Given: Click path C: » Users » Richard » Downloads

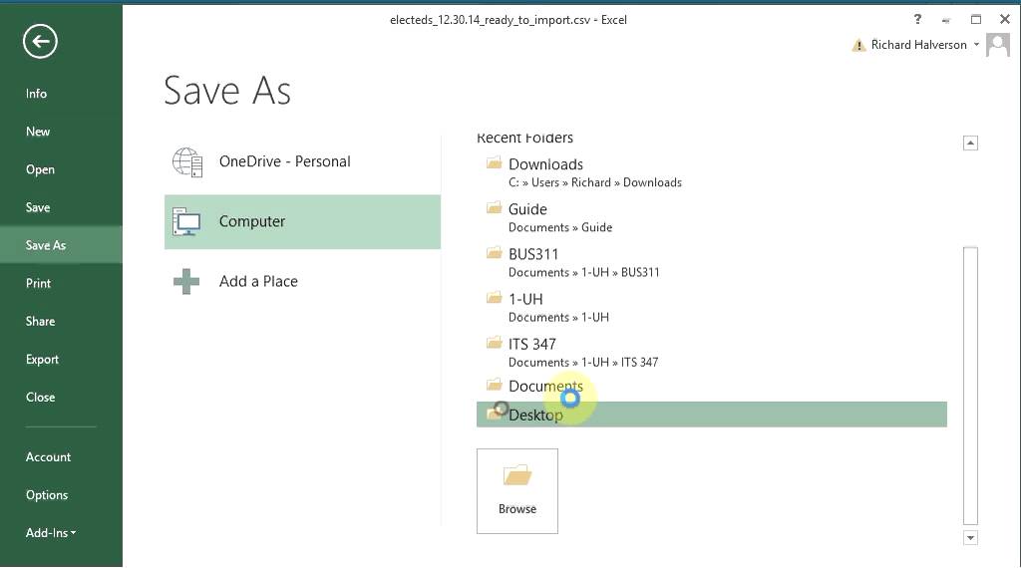Looking at the screenshot, I should 595,182.
